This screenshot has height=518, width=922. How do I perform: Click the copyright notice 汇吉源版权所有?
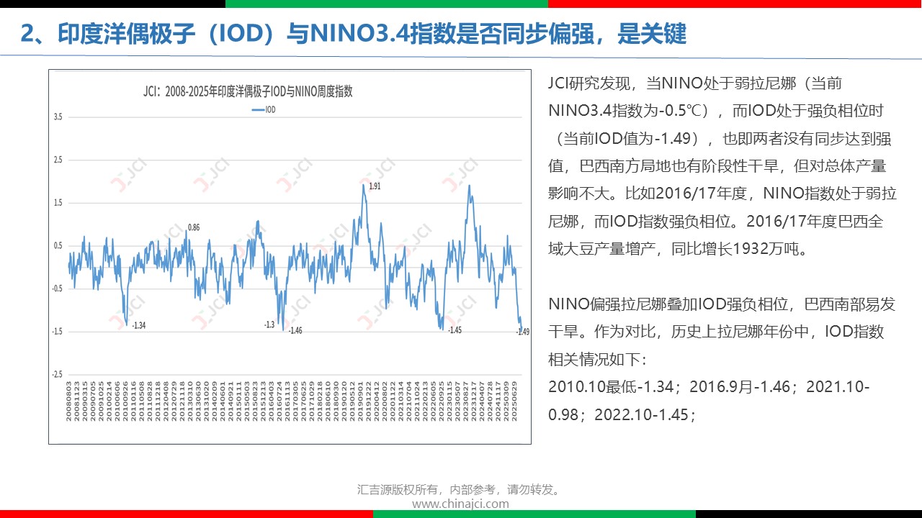(460, 489)
